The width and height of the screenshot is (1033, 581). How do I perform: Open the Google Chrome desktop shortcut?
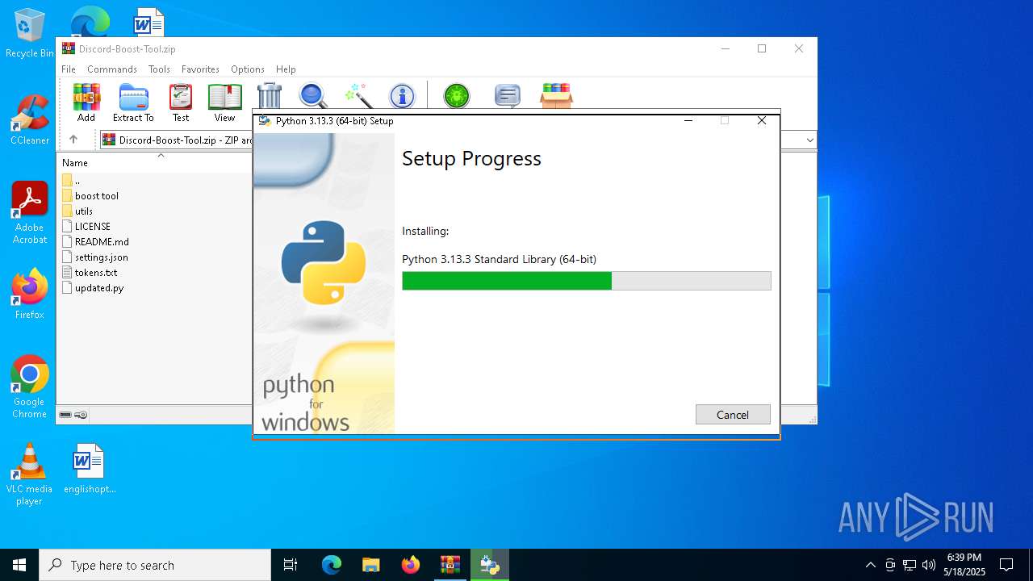pyautogui.click(x=30, y=387)
